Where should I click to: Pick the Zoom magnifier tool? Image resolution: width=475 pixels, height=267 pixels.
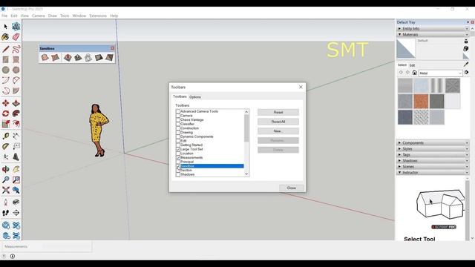pos(6,179)
